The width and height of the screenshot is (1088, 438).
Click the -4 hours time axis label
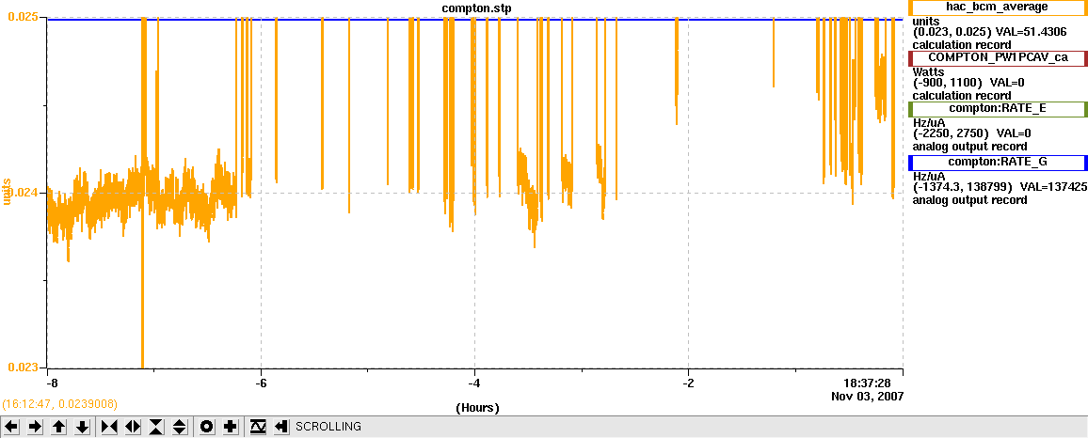click(474, 383)
